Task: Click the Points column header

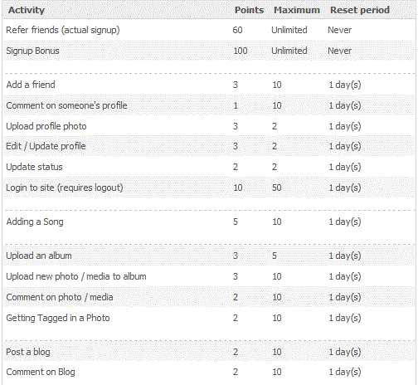Action: pos(249,10)
